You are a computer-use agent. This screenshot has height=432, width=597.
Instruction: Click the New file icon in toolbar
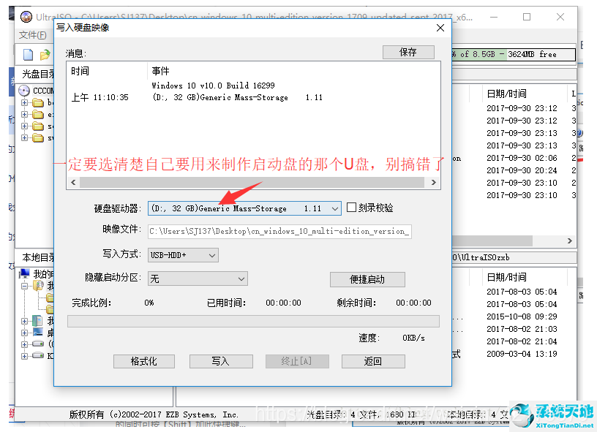[x=28, y=55]
